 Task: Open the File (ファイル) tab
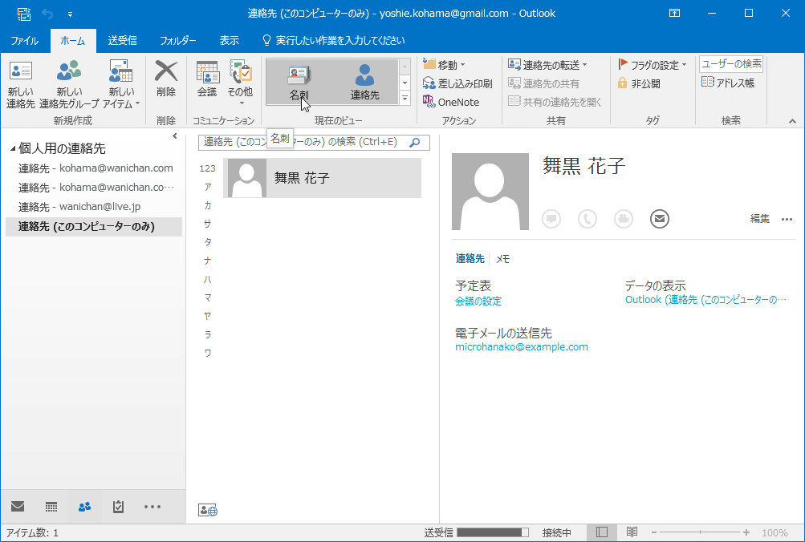pos(24,40)
